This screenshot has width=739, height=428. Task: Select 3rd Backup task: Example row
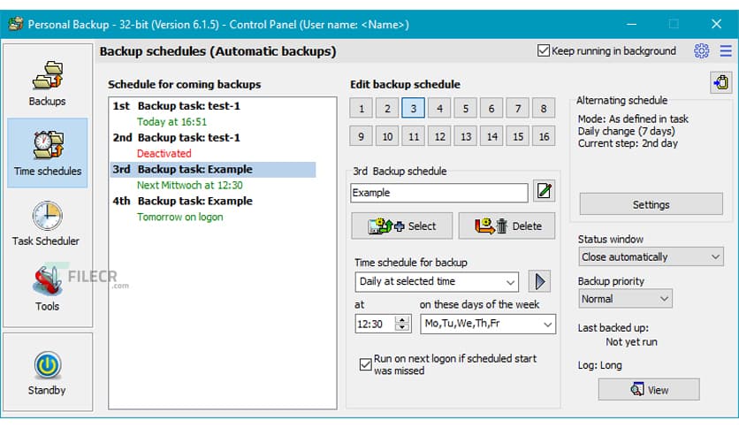(x=213, y=169)
